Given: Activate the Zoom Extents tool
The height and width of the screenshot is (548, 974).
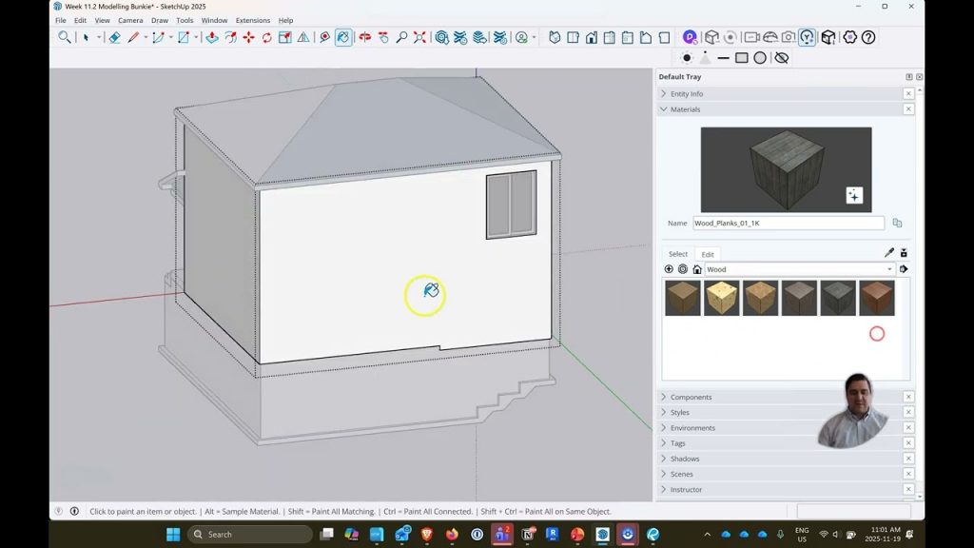Looking at the screenshot, I should [419, 37].
